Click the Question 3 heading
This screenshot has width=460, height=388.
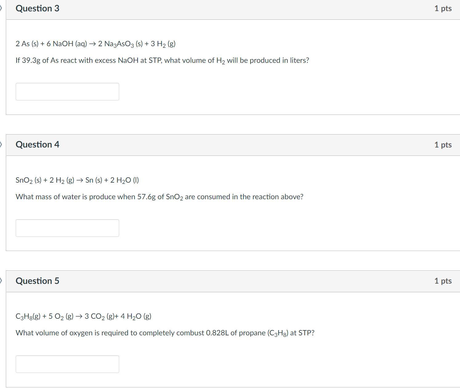pos(37,8)
